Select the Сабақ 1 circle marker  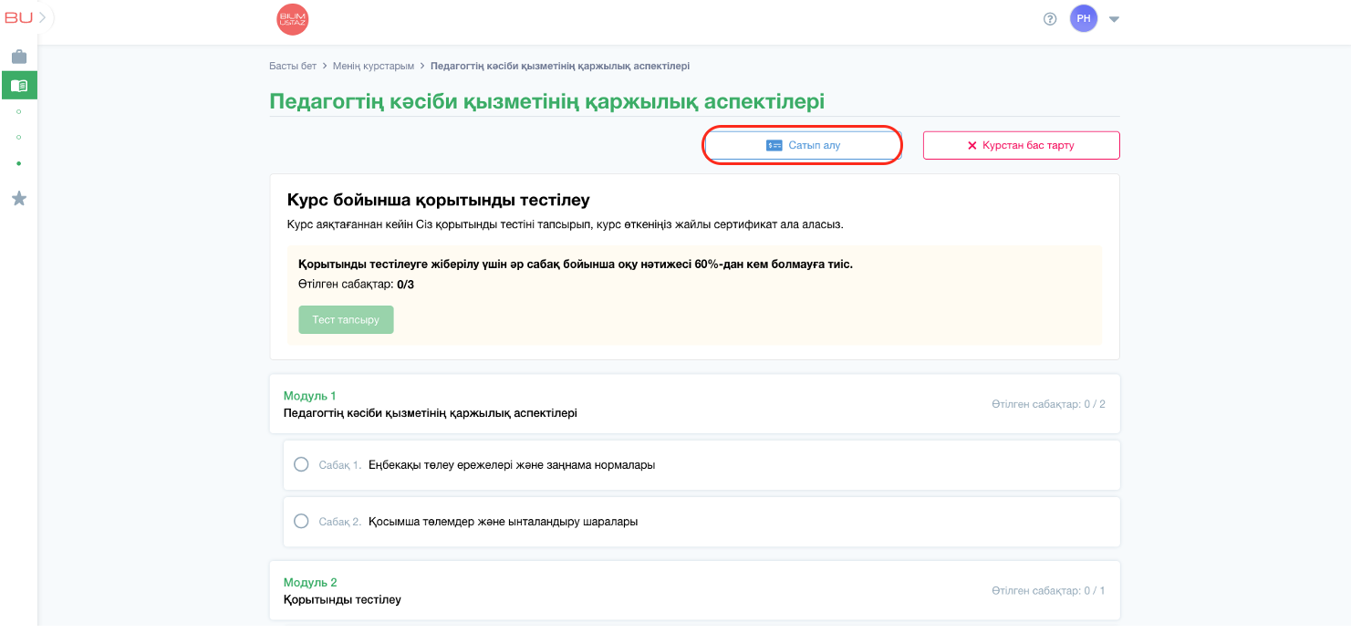pyautogui.click(x=301, y=464)
